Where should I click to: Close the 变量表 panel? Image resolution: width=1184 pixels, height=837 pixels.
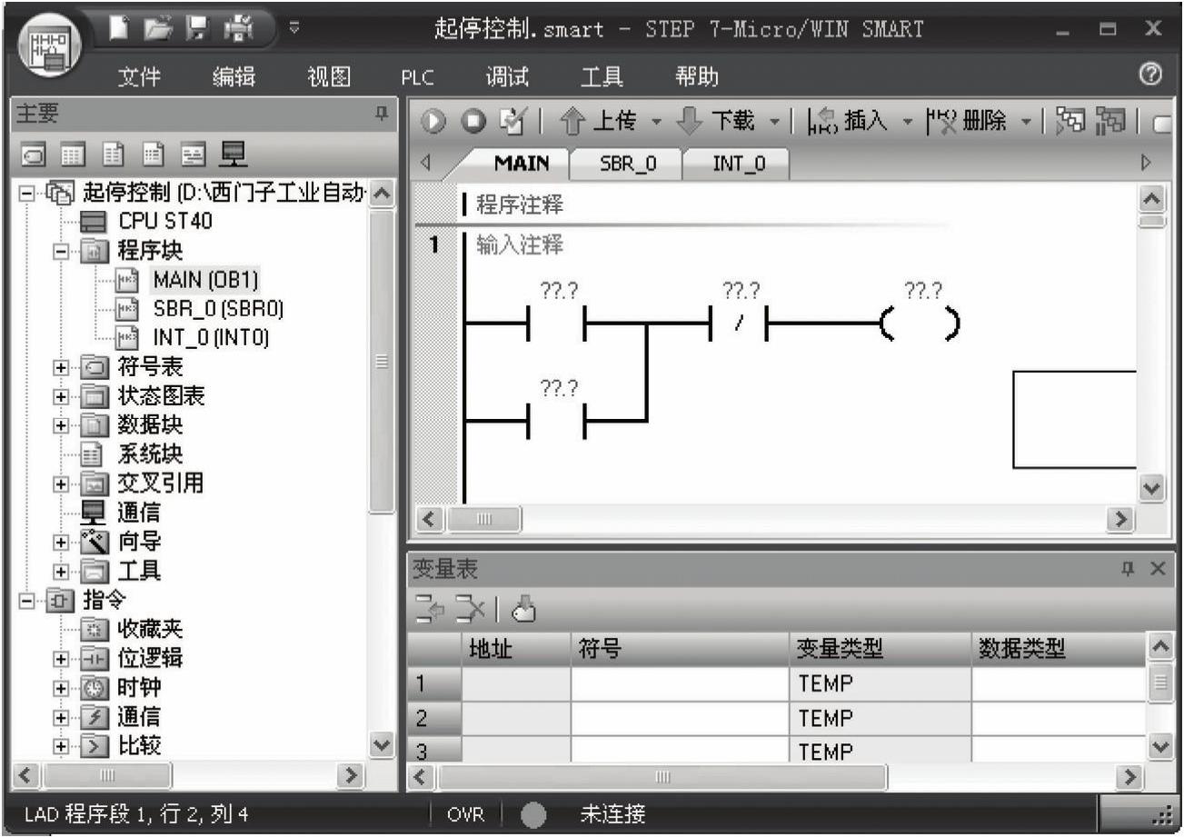[x=1157, y=568]
